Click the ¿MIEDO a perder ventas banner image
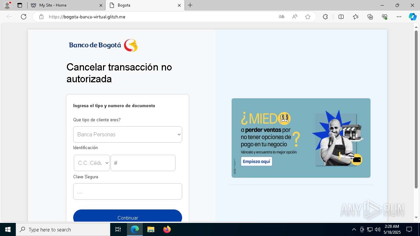Screen dimensions: 420x236 click(301, 138)
